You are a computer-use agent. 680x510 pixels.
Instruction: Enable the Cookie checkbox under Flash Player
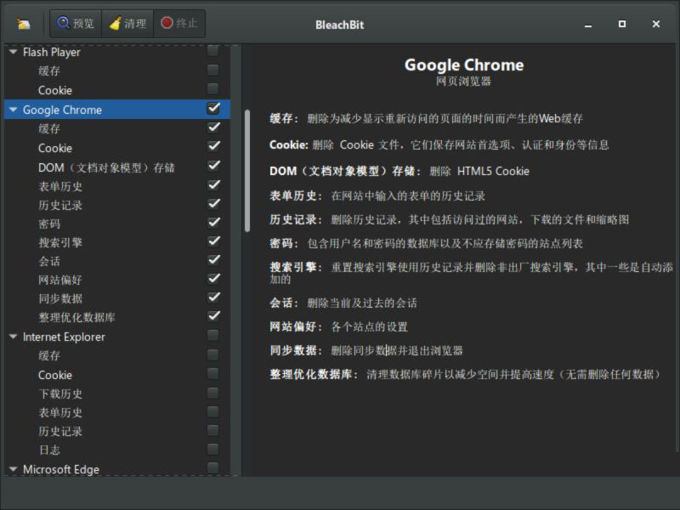(x=213, y=89)
